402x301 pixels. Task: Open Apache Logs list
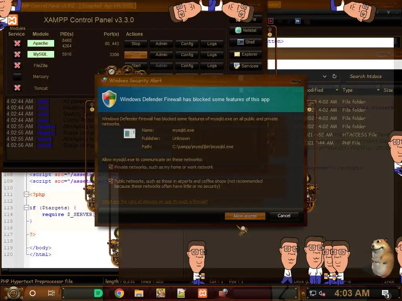pos(212,44)
